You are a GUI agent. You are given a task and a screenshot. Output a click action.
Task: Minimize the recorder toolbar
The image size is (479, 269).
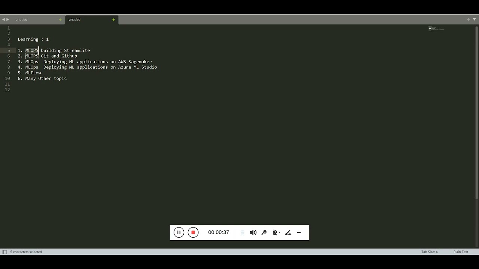point(299,232)
